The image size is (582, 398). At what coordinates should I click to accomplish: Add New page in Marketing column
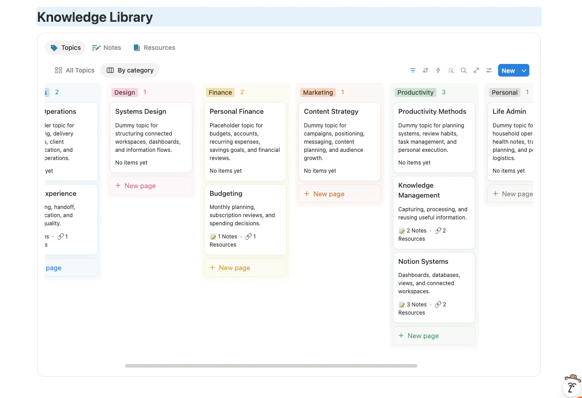pos(340,194)
